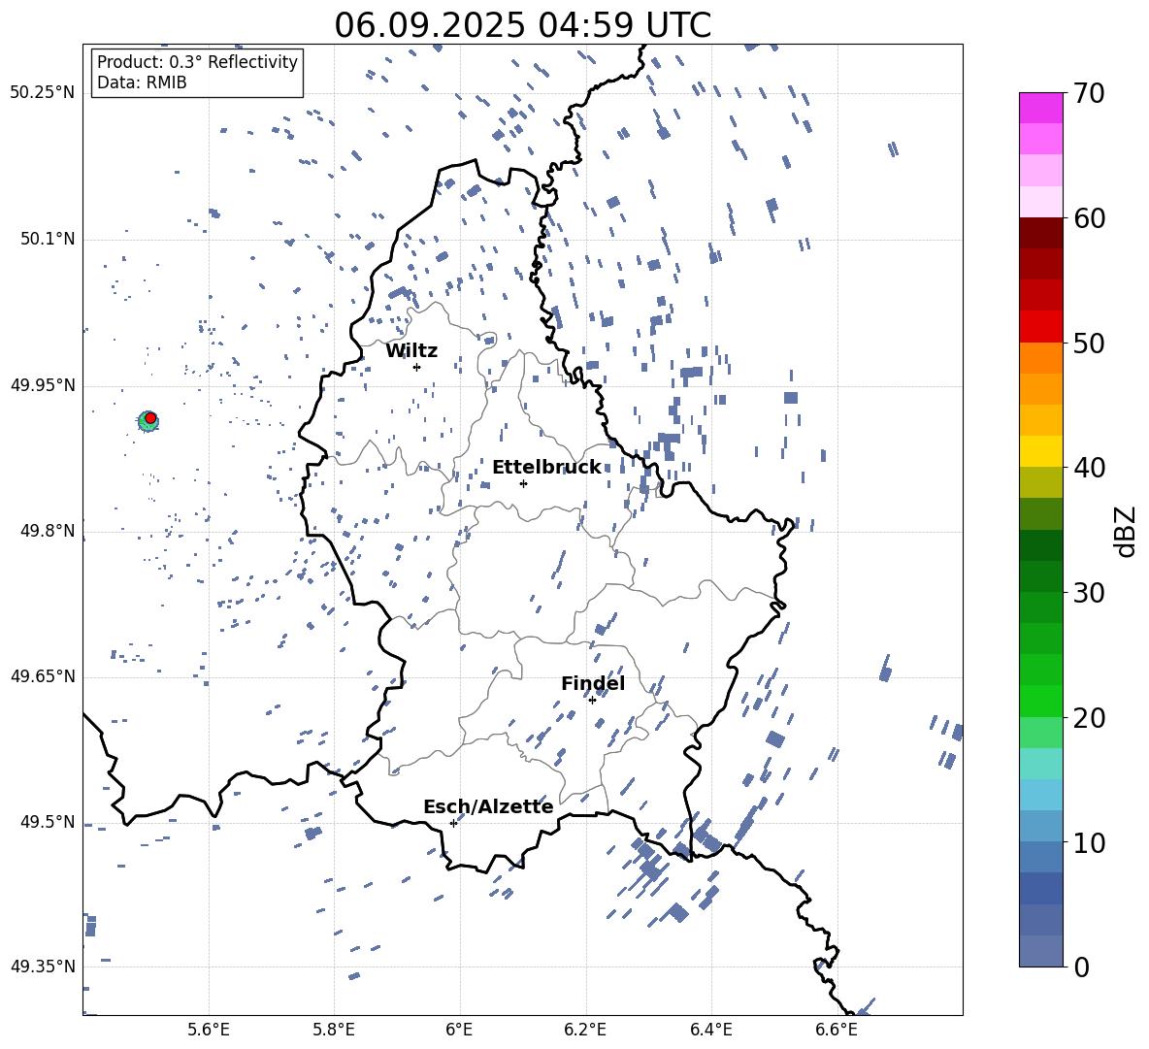Click the magenta color at colorbar top
1149x1049 pixels.
[x=1040, y=108]
